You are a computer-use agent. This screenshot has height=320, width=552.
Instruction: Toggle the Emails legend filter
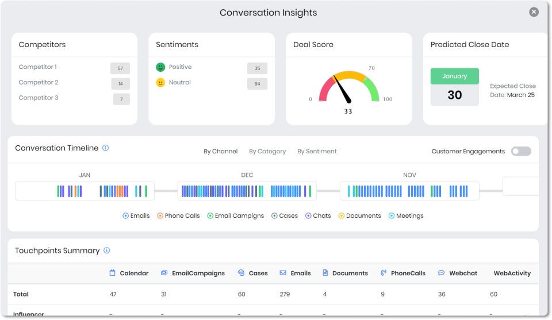(x=126, y=216)
